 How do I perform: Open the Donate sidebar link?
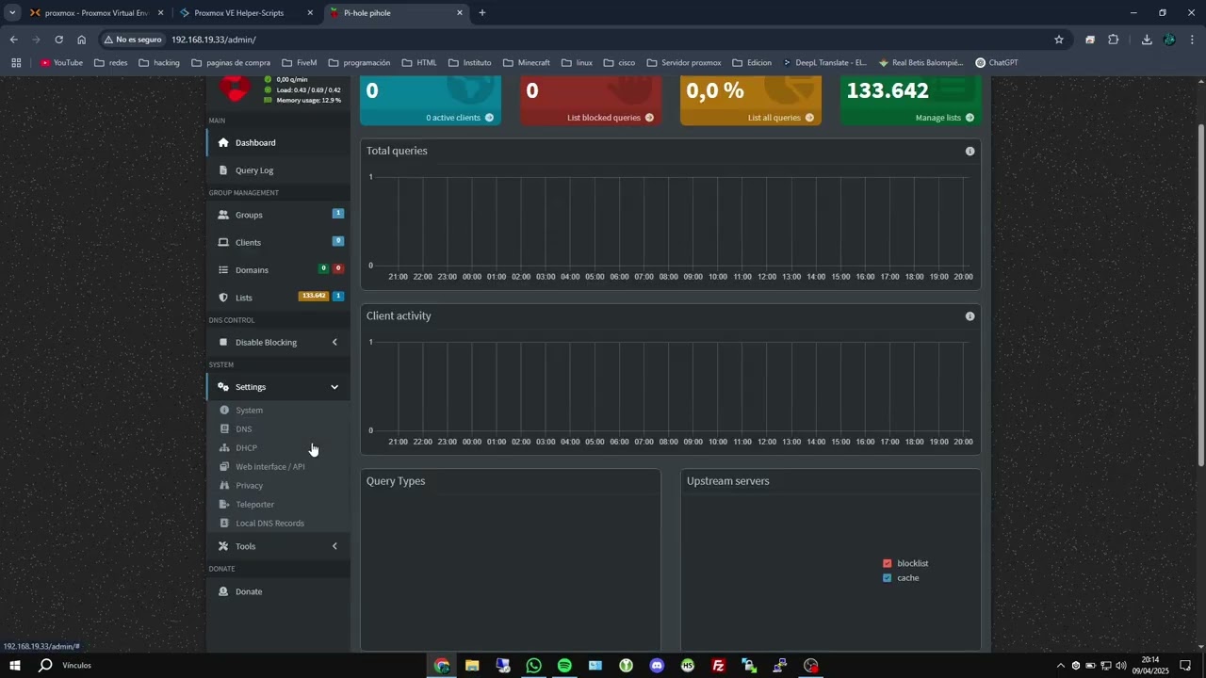coord(278,591)
